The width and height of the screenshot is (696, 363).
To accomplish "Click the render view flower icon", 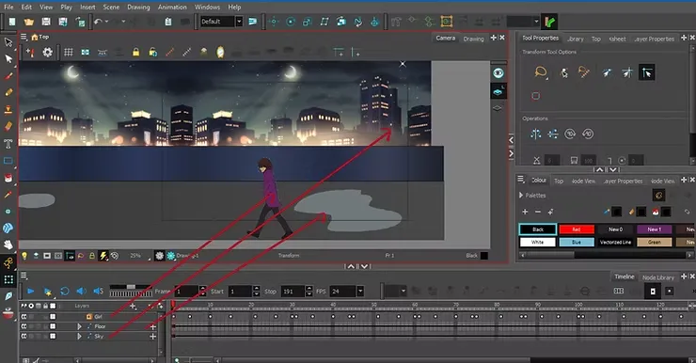I will coord(171,256).
